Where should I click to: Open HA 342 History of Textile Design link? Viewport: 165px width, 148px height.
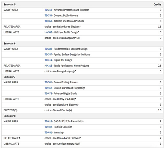coord(48,32)
